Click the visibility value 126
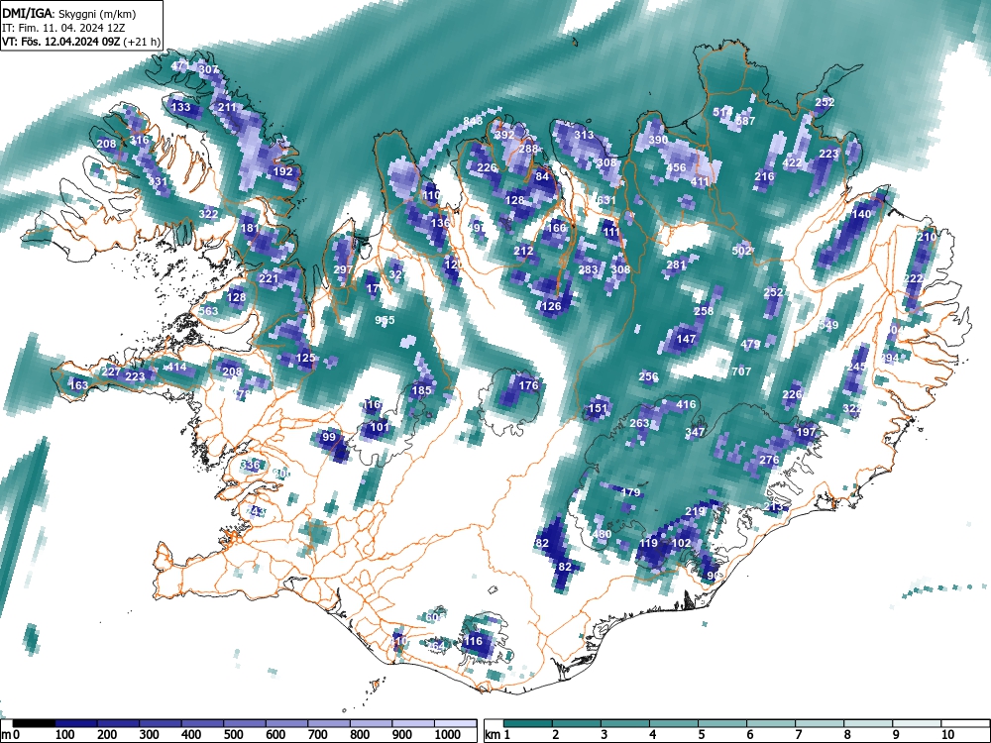Viewport: 991px width, 743px height. click(x=552, y=306)
